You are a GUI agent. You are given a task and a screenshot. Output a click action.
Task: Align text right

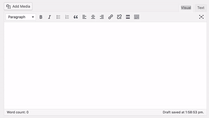click(102, 17)
